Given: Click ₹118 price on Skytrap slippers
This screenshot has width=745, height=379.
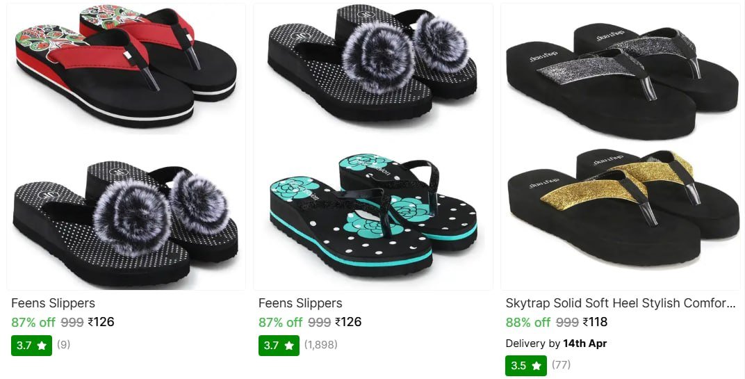Looking at the screenshot, I should [596, 322].
